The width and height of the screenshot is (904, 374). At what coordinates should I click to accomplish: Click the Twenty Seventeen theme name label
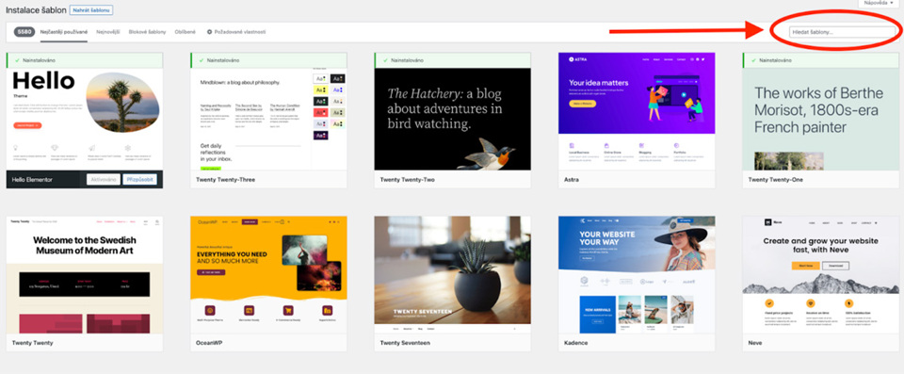(x=405, y=343)
